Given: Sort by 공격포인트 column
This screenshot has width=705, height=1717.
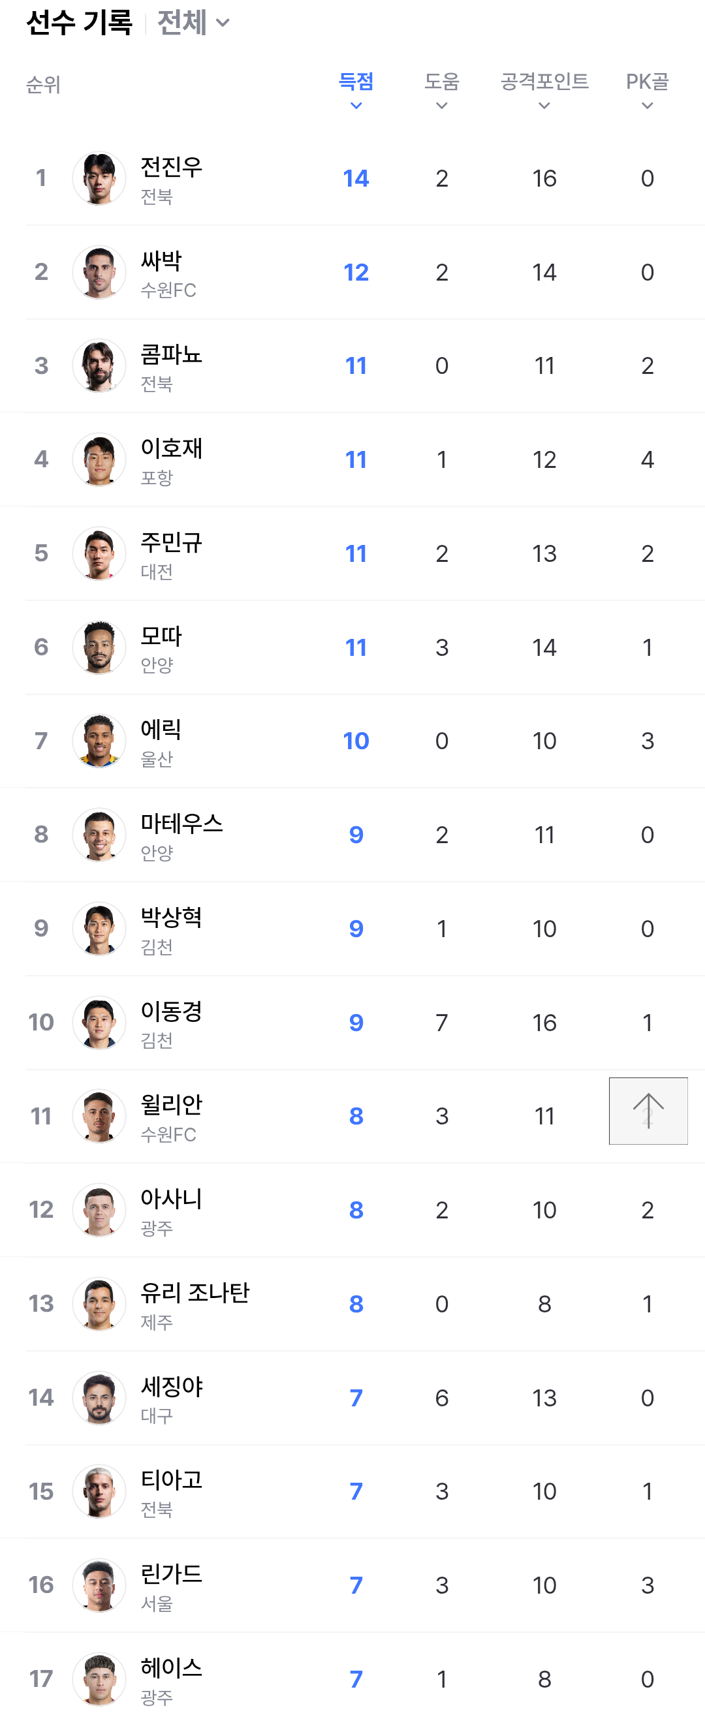Looking at the screenshot, I should coord(544,90).
